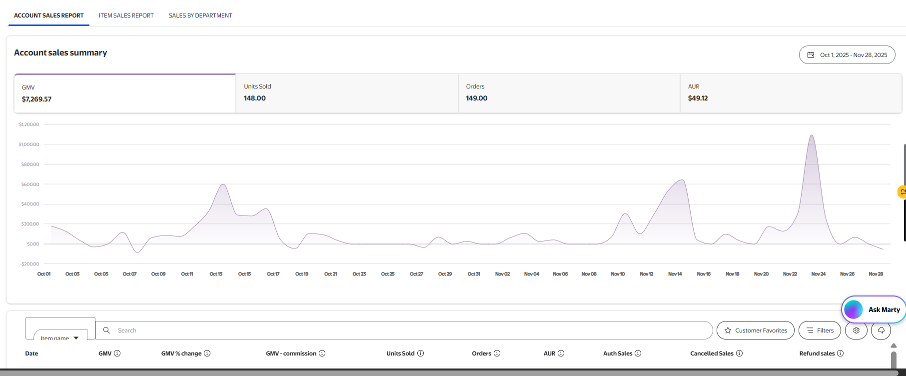The height and width of the screenshot is (376, 906).
Task: Open the Sales by Department tab
Action: point(200,15)
